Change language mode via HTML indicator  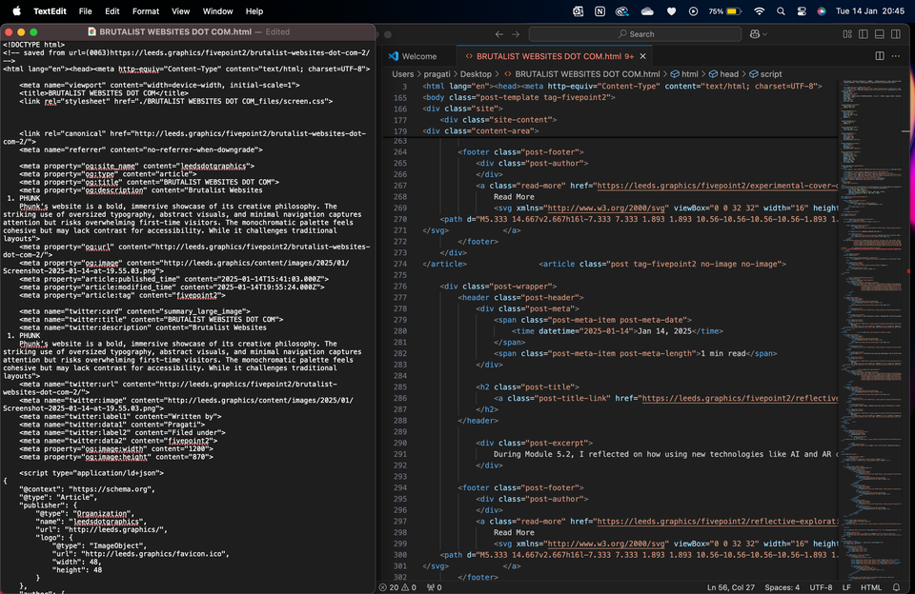tap(870, 588)
